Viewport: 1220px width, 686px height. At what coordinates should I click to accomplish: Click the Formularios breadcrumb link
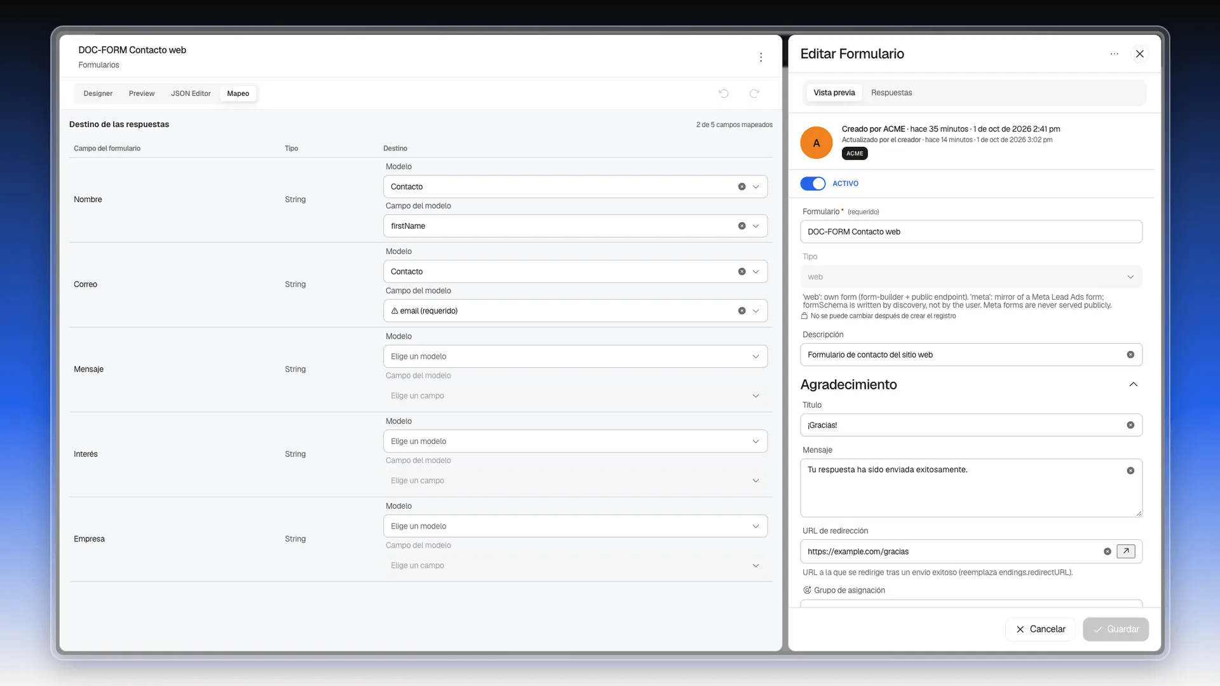tap(98, 65)
